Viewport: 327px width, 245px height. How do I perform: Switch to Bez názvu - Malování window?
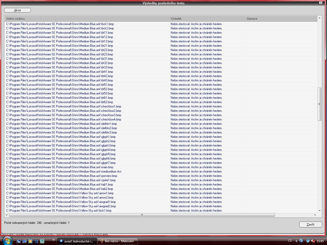pos(118,241)
